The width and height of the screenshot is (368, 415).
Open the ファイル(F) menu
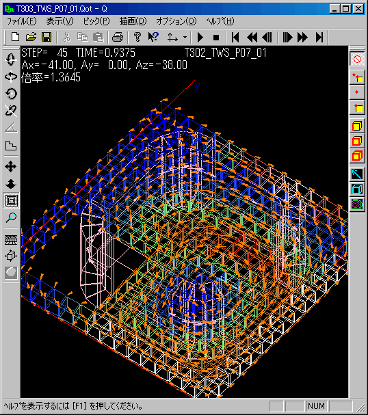(21, 21)
